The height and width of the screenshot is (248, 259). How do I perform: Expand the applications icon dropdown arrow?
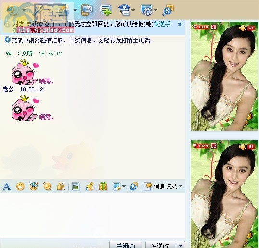155,10
